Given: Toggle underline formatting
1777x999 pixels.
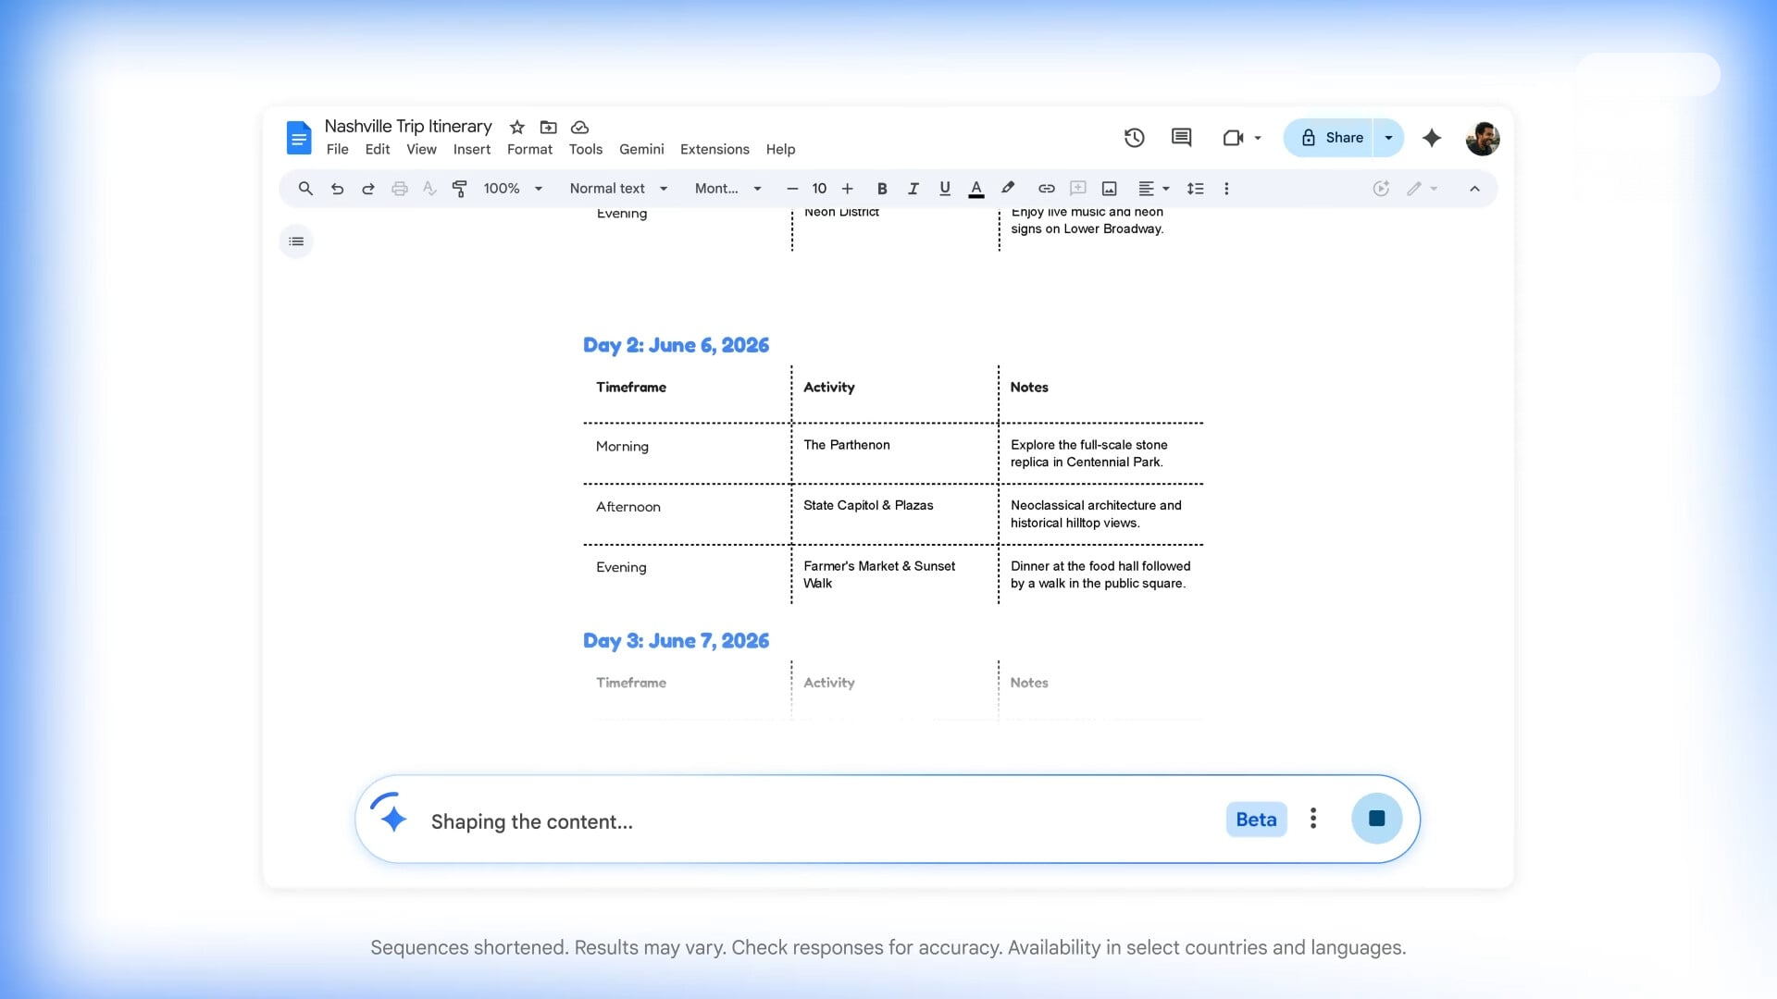Looking at the screenshot, I should pyautogui.click(x=944, y=189).
